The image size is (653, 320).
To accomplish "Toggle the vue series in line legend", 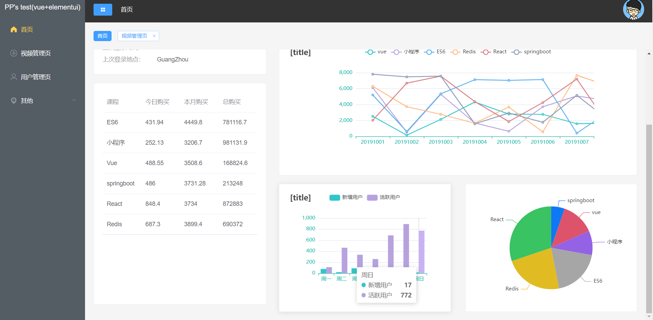I will (376, 52).
